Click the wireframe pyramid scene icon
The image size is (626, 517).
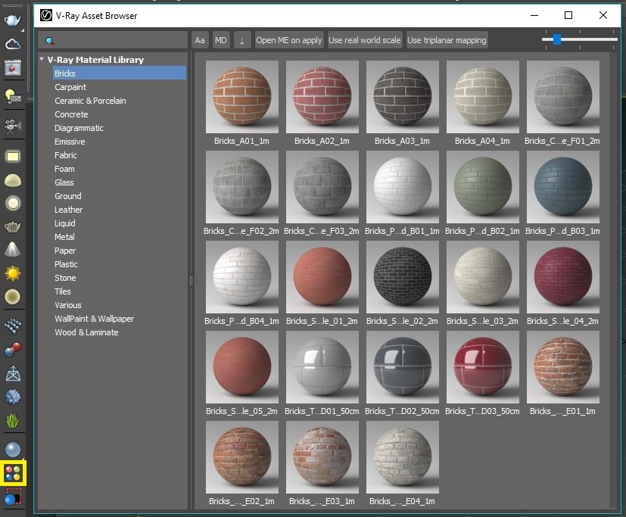[x=12, y=373]
